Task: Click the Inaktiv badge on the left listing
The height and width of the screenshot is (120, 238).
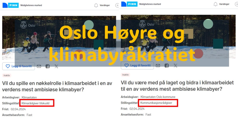Action: coord(7,75)
